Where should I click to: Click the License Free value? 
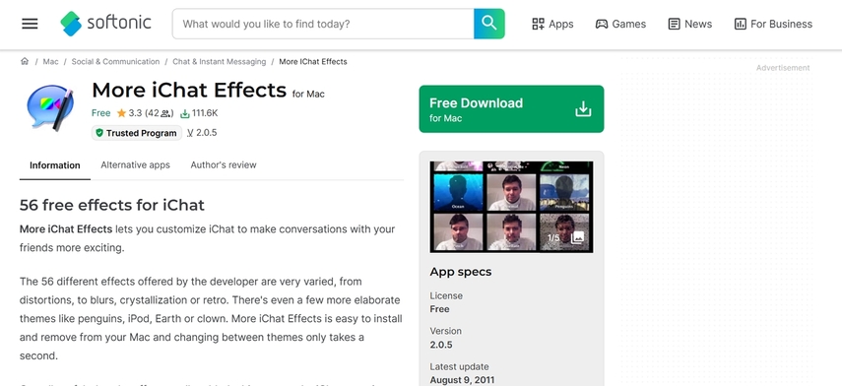click(440, 309)
